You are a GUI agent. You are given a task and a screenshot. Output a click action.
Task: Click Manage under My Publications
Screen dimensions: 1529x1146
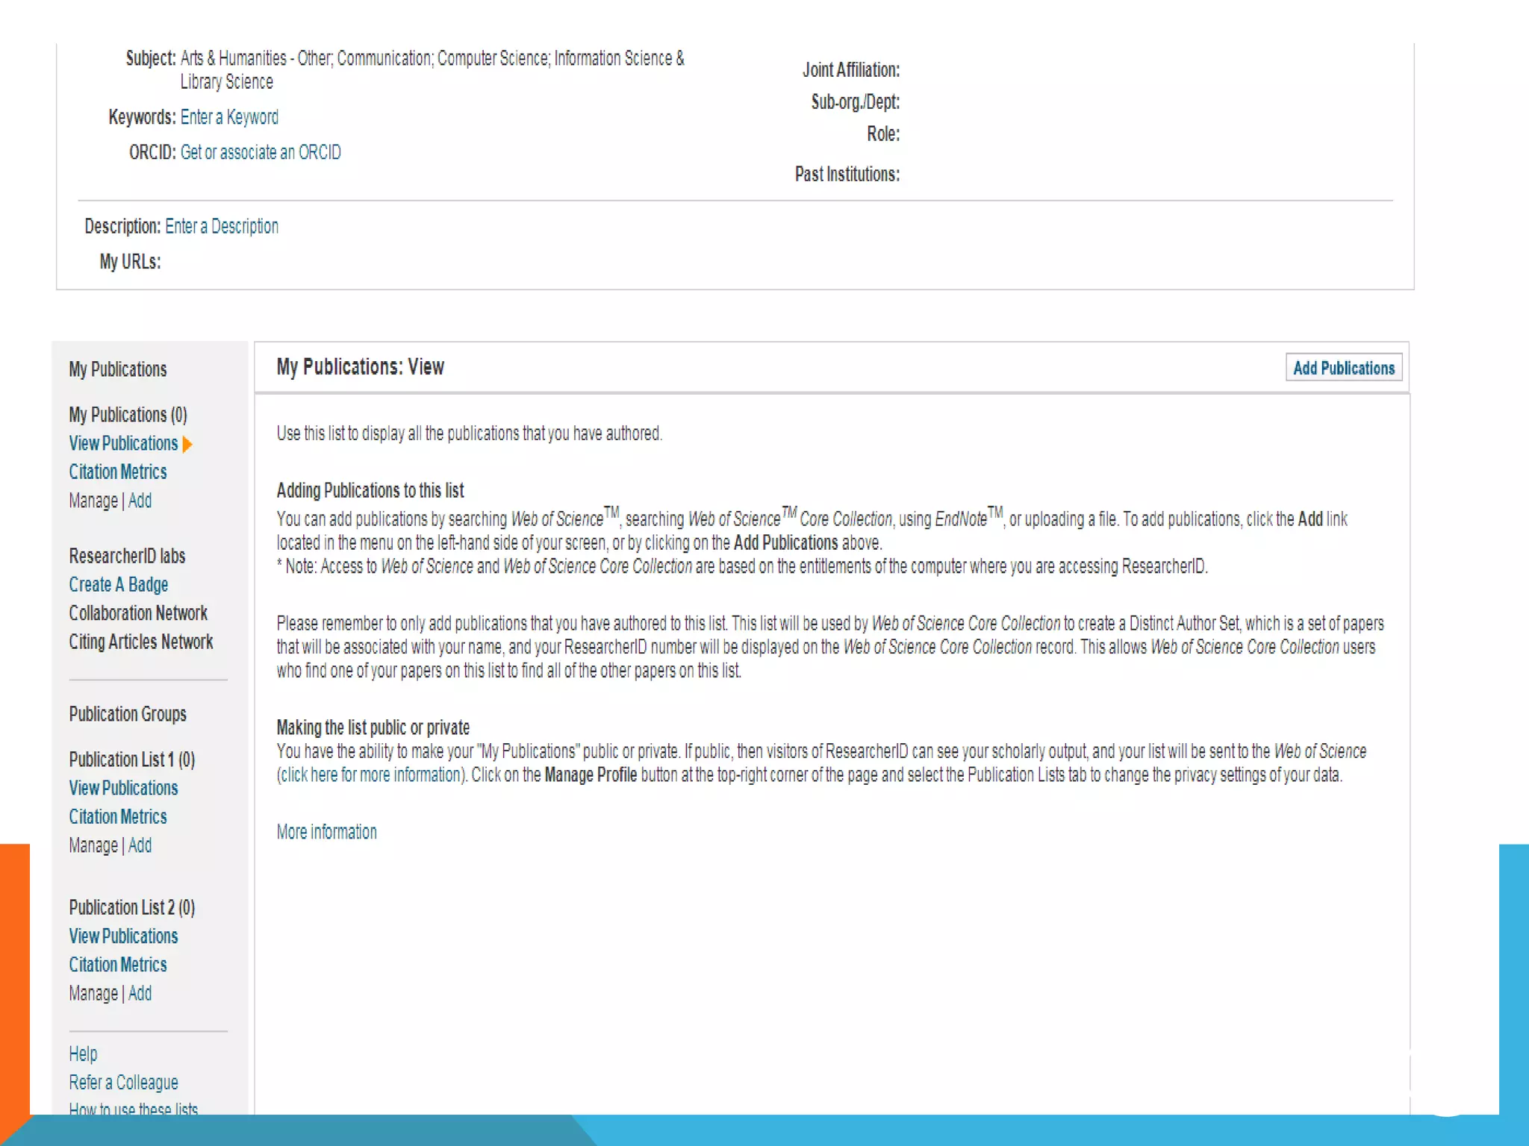[93, 501]
